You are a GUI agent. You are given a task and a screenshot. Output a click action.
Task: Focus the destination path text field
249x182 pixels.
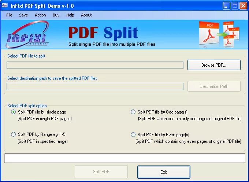point(95,86)
